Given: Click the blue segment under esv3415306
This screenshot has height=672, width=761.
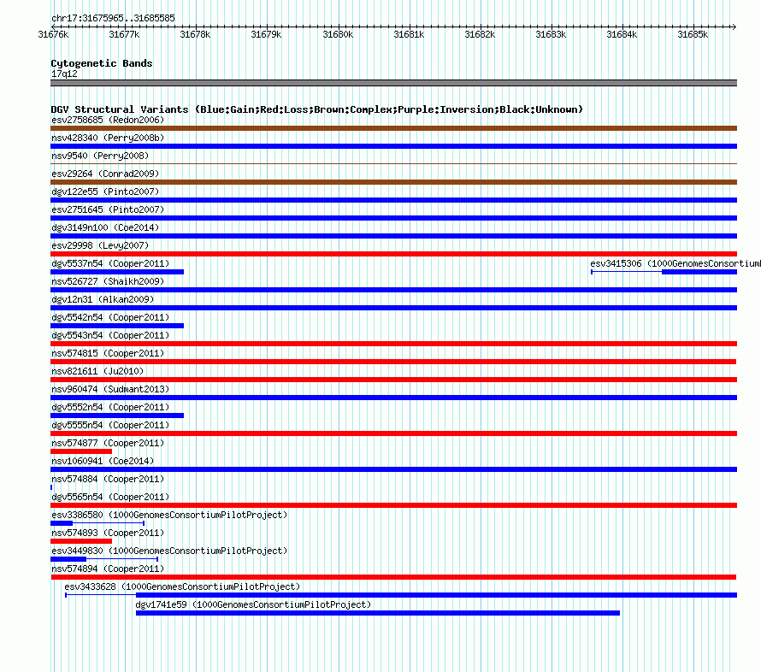Looking at the screenshot, I should pos(699,272).
